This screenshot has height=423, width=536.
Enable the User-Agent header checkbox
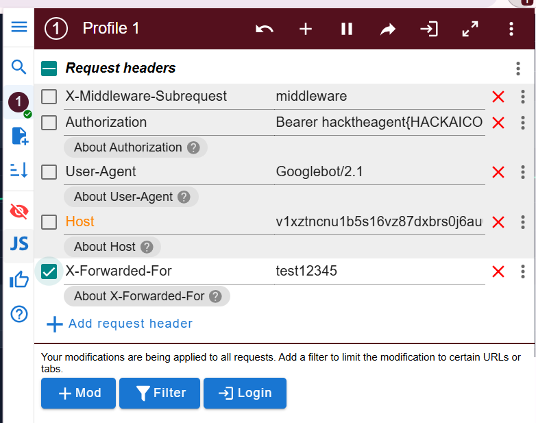pos(49,171)
